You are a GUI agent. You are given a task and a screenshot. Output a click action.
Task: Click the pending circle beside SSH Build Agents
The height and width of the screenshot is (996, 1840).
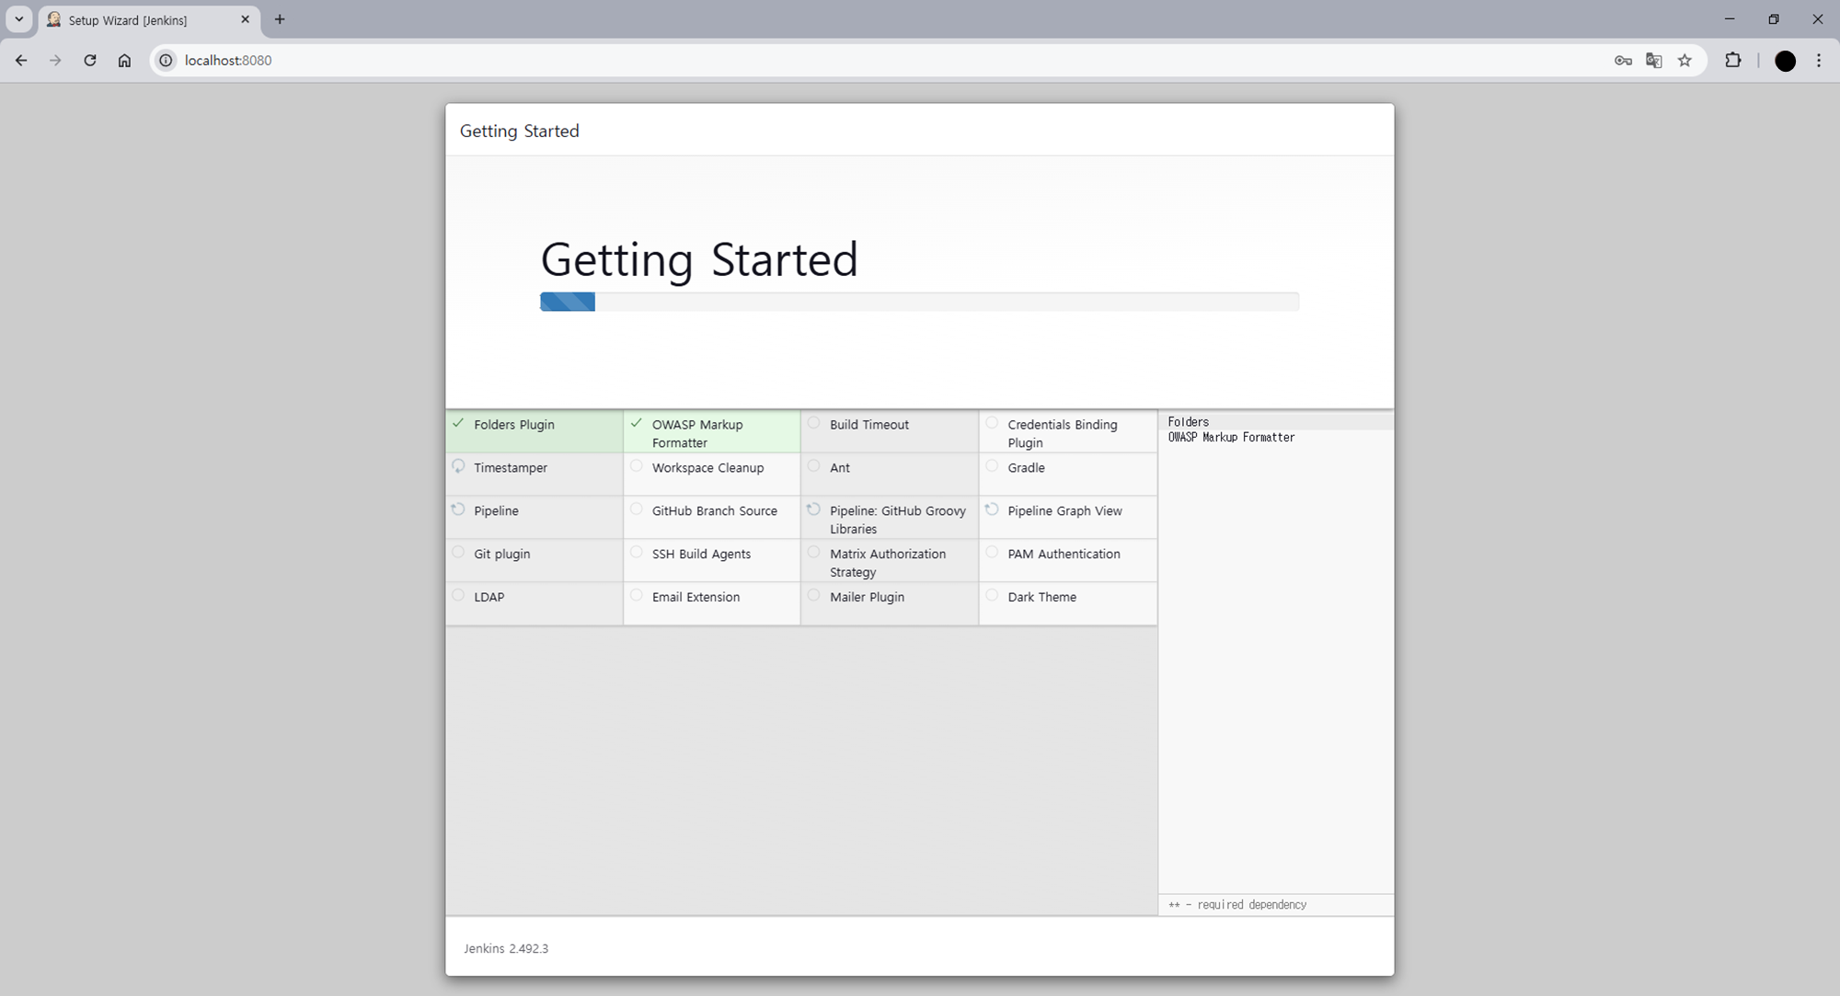[636, 553]
